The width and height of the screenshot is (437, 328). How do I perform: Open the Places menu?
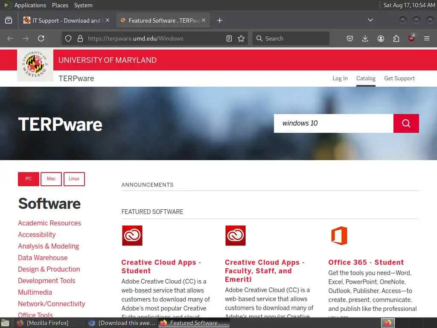60,5
